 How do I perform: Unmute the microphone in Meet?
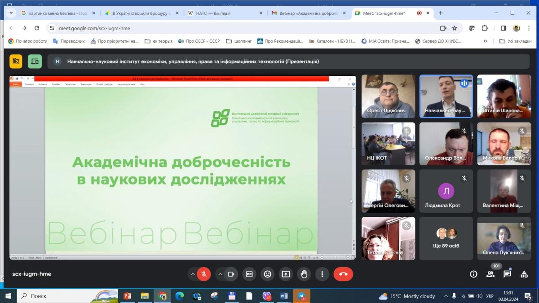tap(204, 274)
